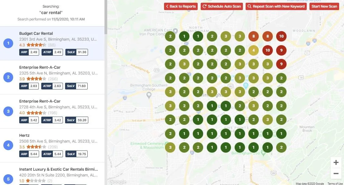Click blue rank 3 badge in results list
Viewport: 344px width, 185px height.
pos(8,111)
